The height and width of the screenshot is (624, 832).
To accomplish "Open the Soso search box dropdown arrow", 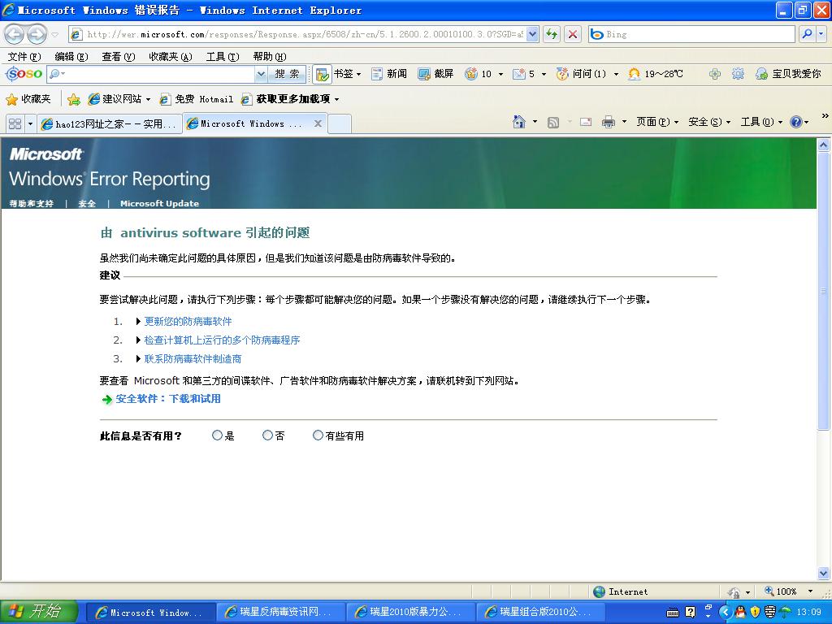I will 261,74.
